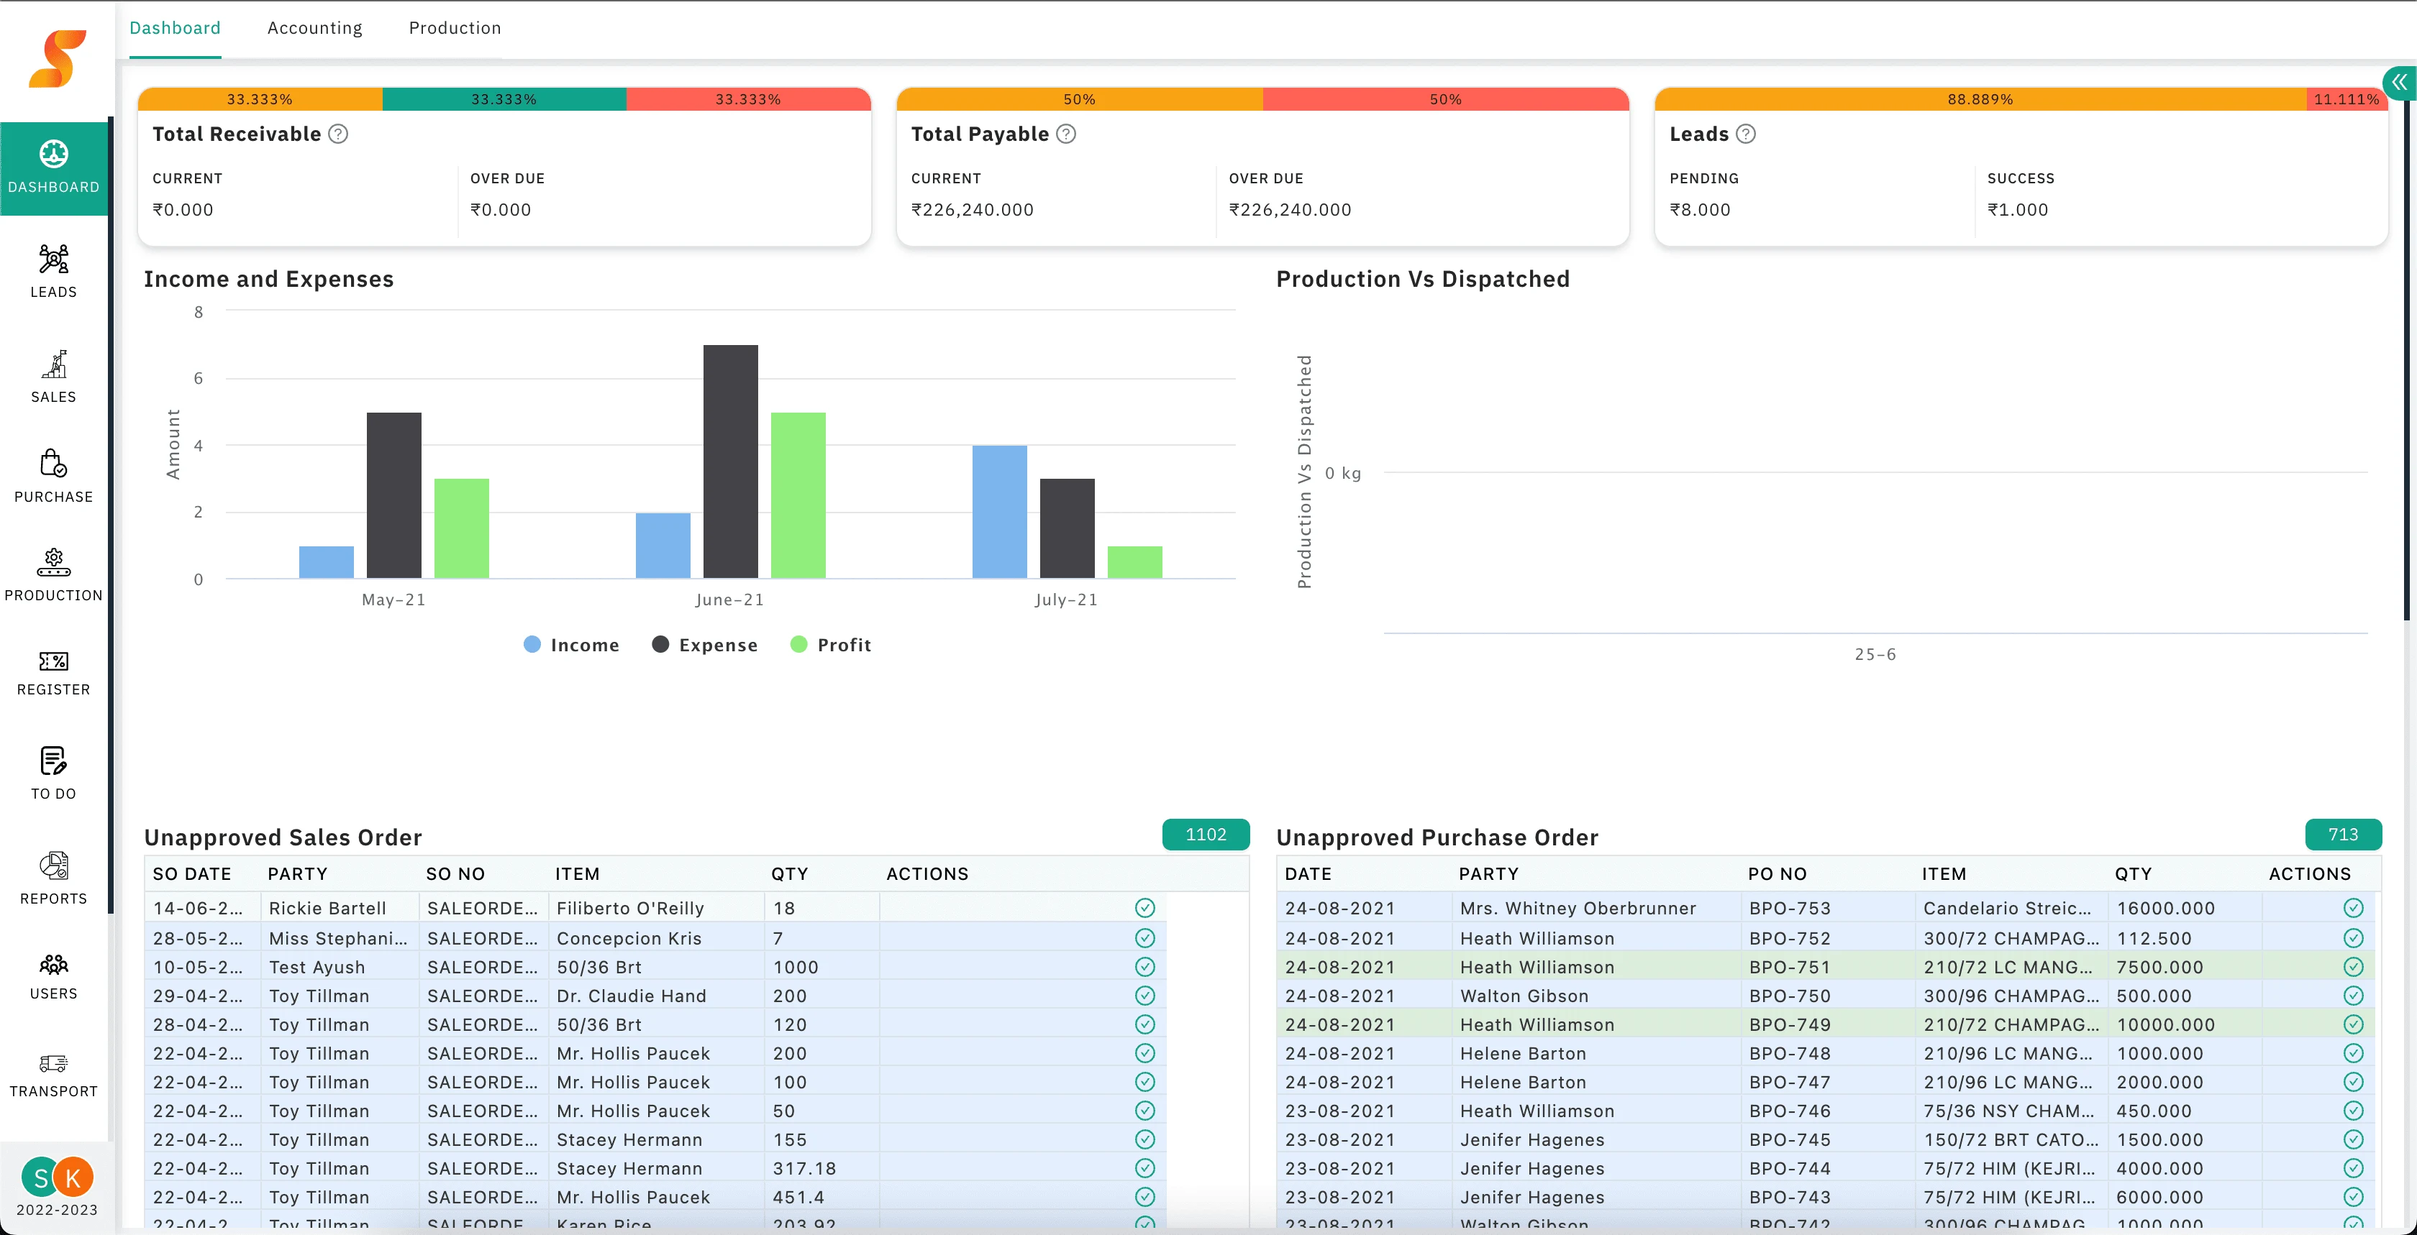
Task: Open Production module in sidebar
Action: point(53,563)
